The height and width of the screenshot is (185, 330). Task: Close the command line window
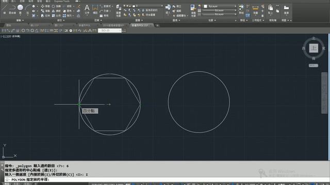(2, 165)
